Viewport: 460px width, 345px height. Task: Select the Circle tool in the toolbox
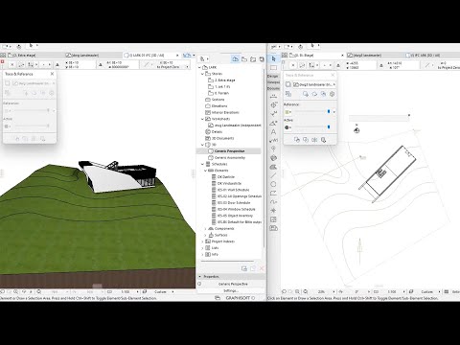[273, 184]
